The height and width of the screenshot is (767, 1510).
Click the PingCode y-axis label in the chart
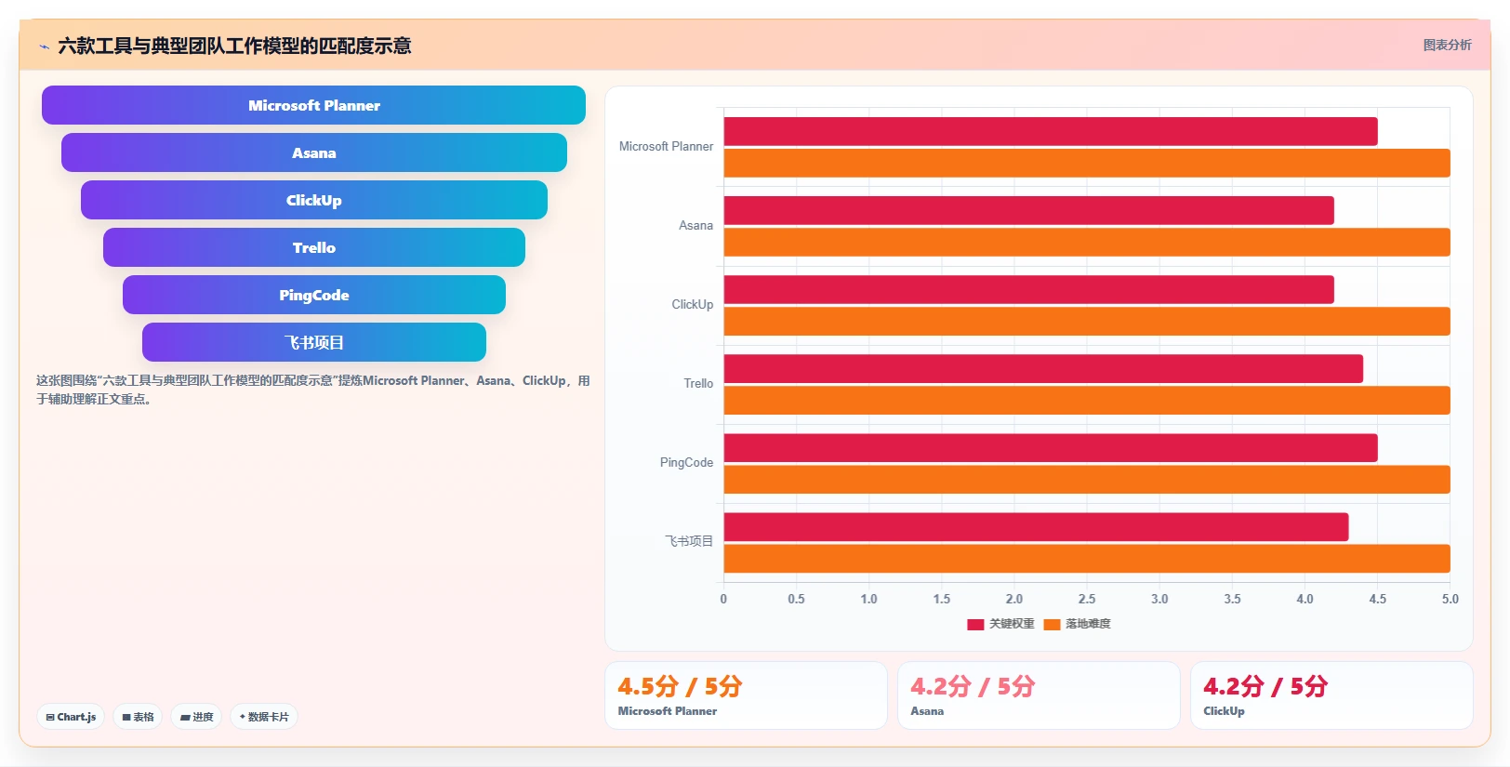686,463
